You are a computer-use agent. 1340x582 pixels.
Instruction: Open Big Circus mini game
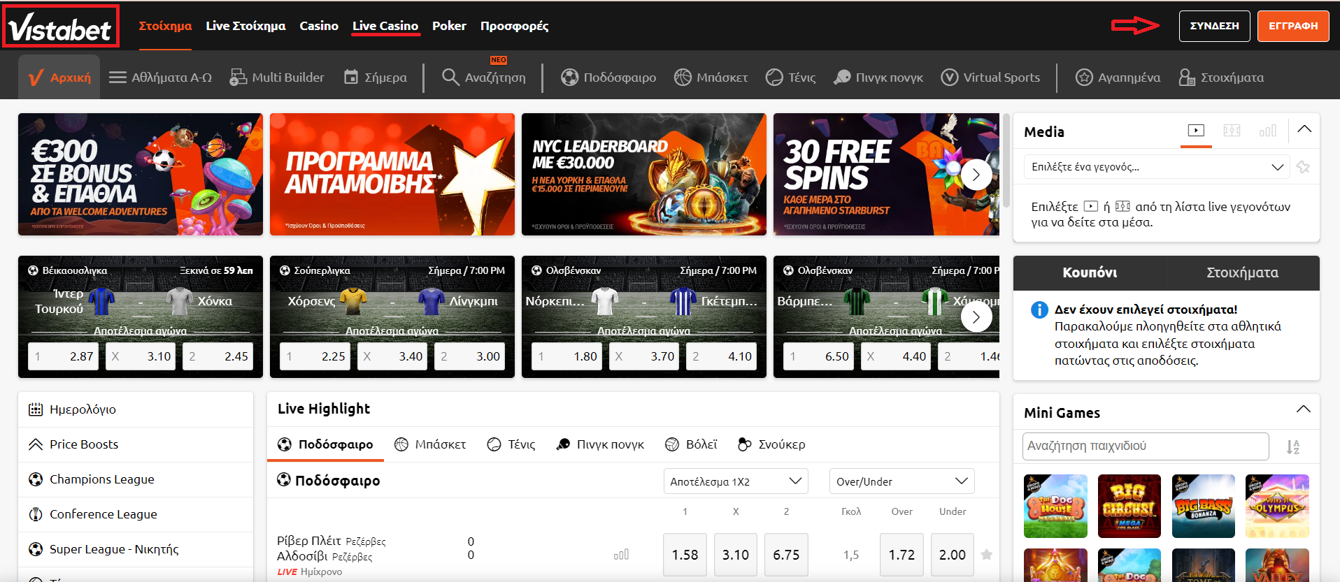tap(1129, 507)
